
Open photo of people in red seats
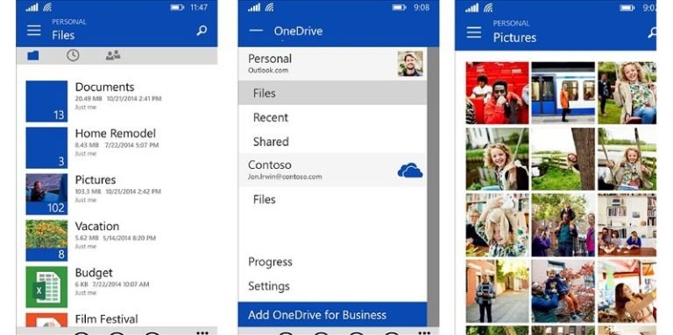[497, 93]
